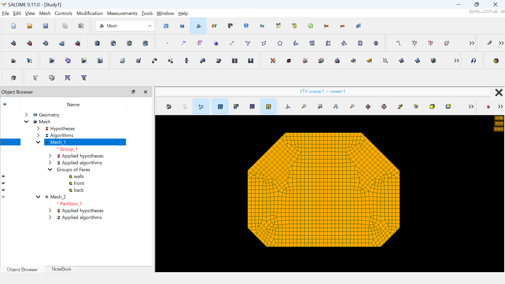Viewport: 505px width, 284px height.
Task: Show more viewer toolbar buttons
Action: pos(471,106)
